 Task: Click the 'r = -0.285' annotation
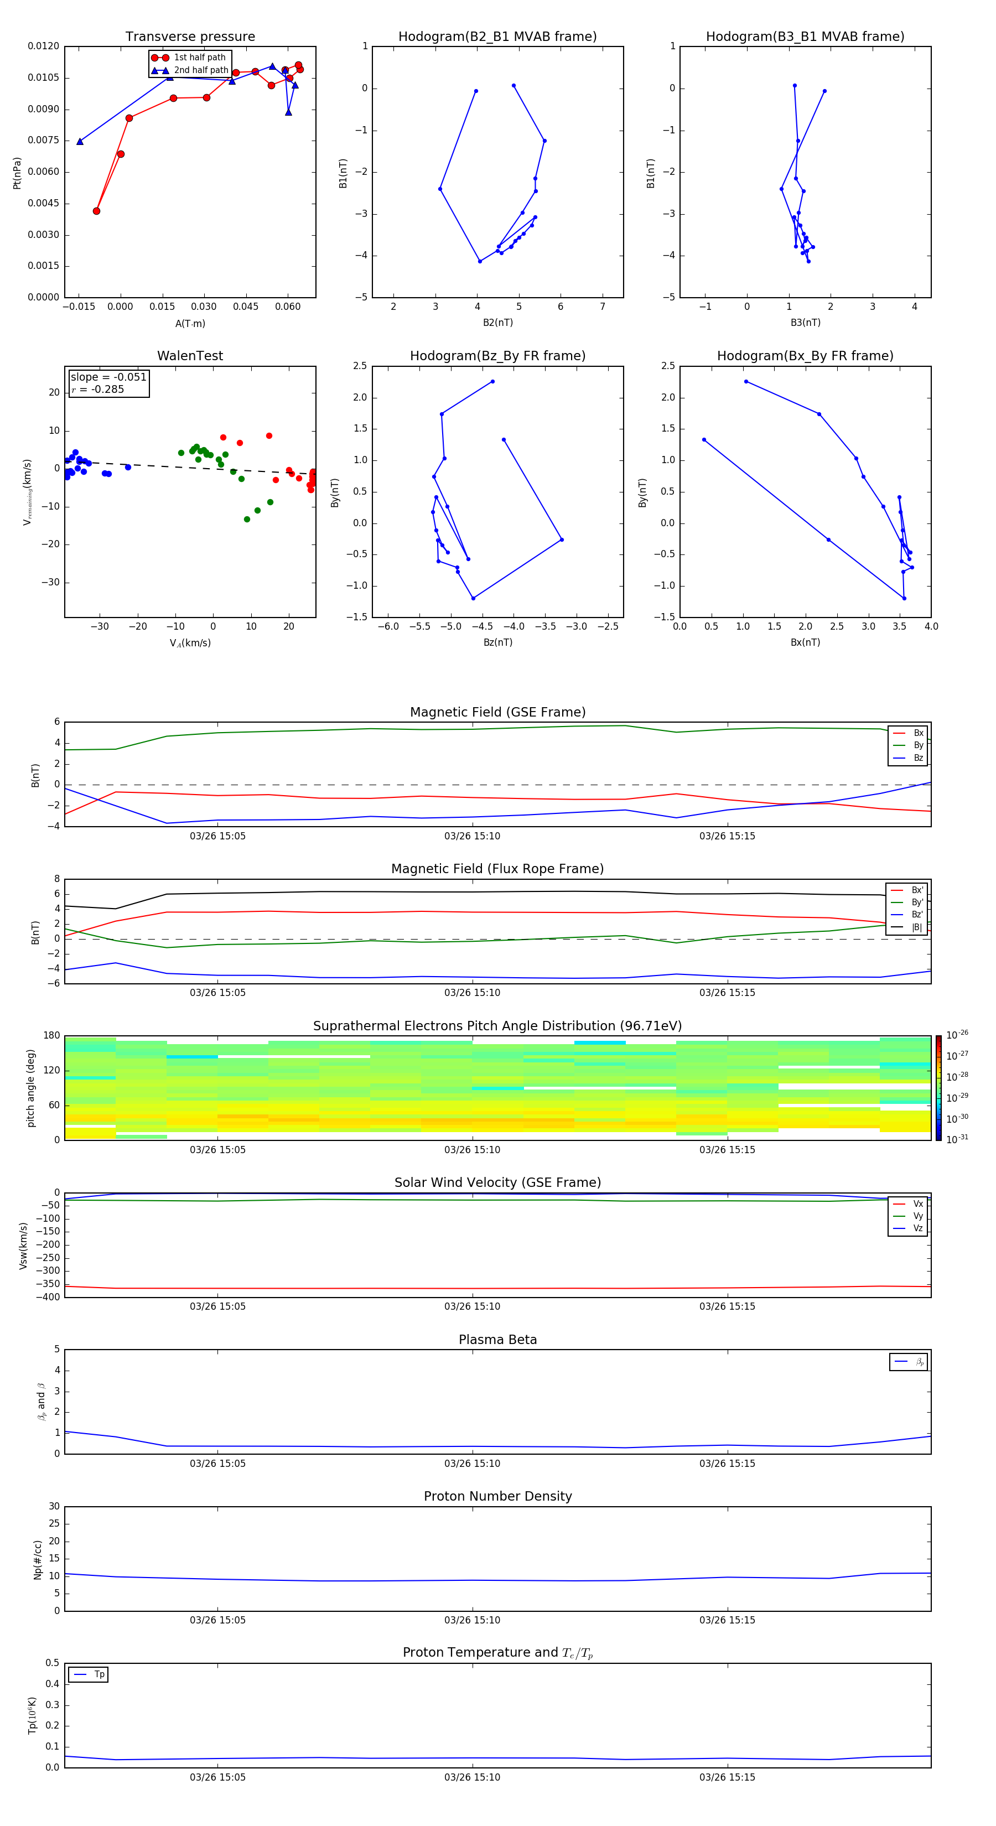pyautogui.click(x=98, y=389)
